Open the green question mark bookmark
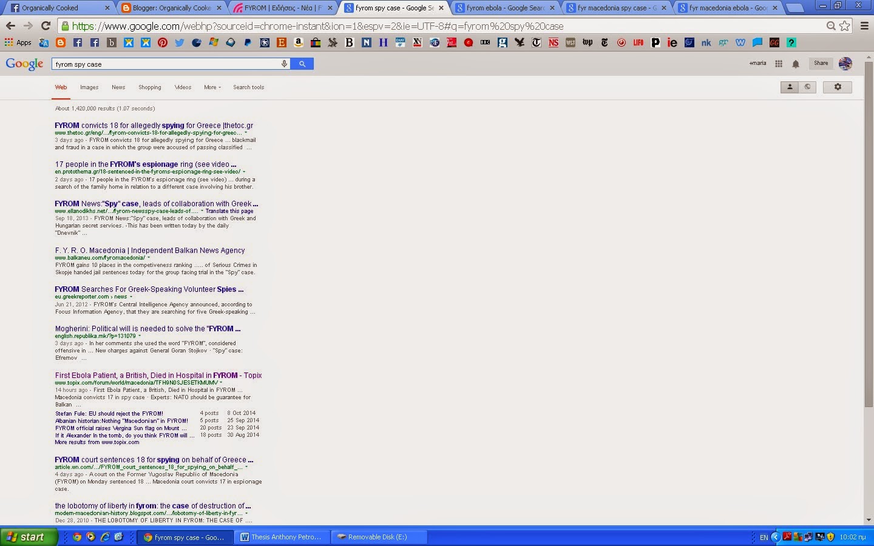Image resolution: width=874 pixels, height=546 pixels. click(x=791, y=42)
